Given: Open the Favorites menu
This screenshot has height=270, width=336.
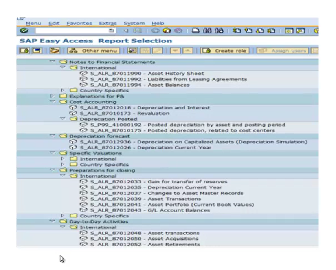Looking at the screenshot, I should click(x=79, y=23).
